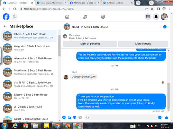Open the tab search dropdown arrow

tap(151, 3)
